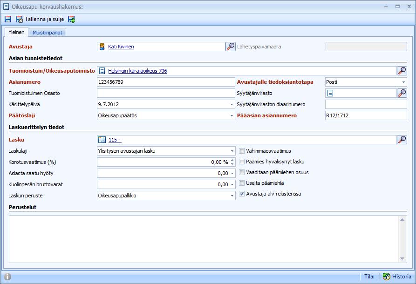
Task: Open the Lasku magnifier lookup
Action: [x=402, y=140]
